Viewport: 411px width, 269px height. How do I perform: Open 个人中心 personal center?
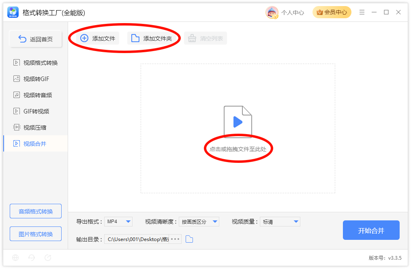click(293, 13)
